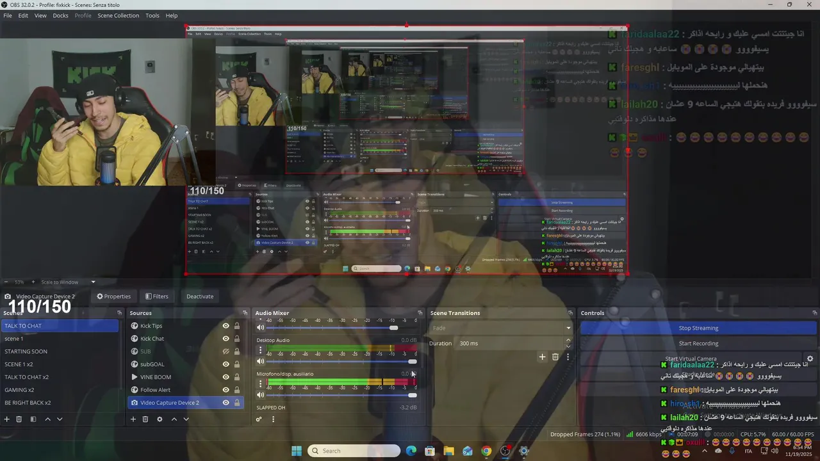Move selected source down

click(186, 419)
